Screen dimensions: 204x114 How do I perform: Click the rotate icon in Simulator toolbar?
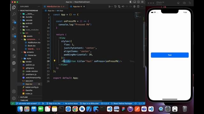tap(190, 3)
